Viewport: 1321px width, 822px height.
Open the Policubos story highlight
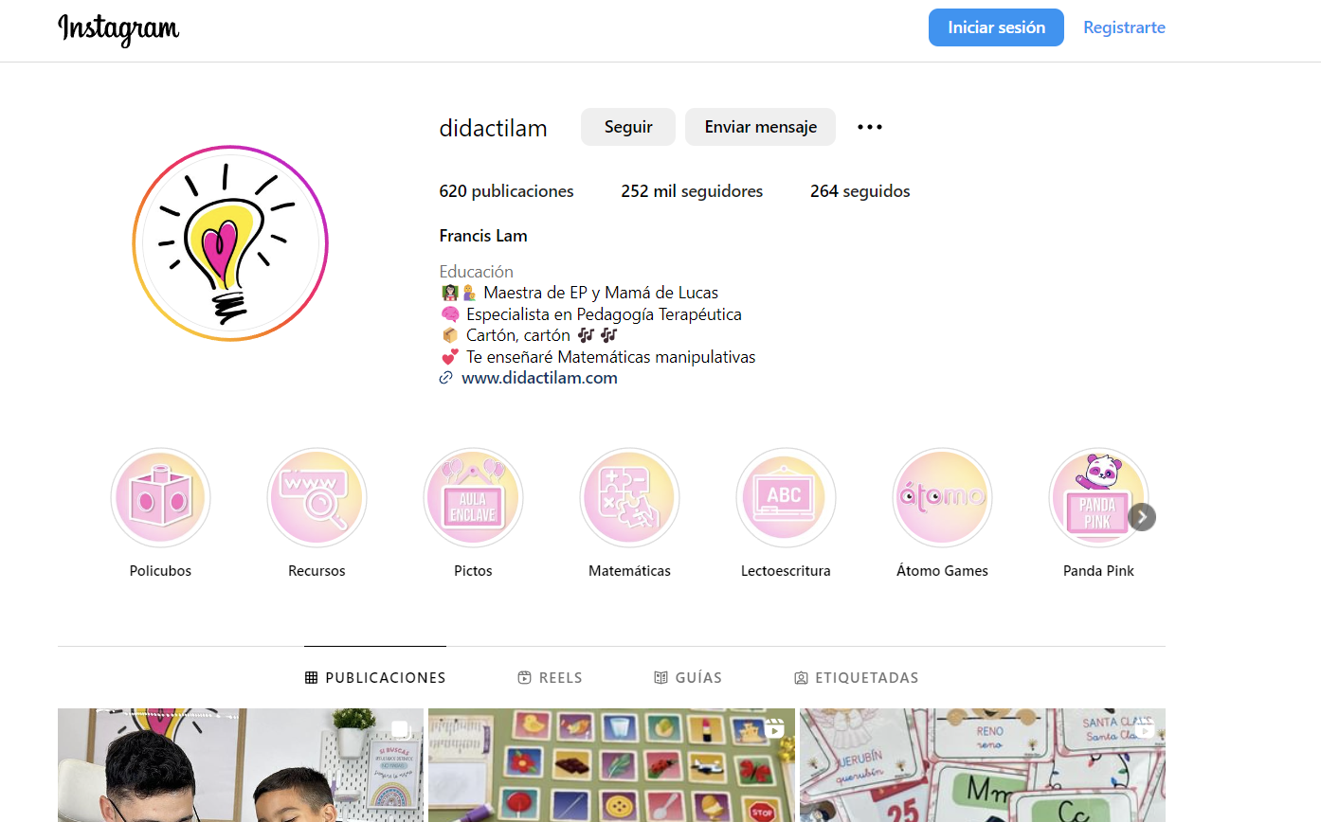(x=160, y=498)
